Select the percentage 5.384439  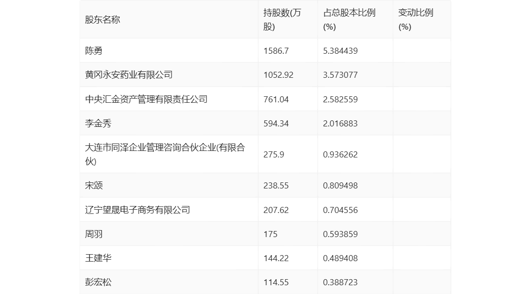pyautogui.click(x=340, y=51)
